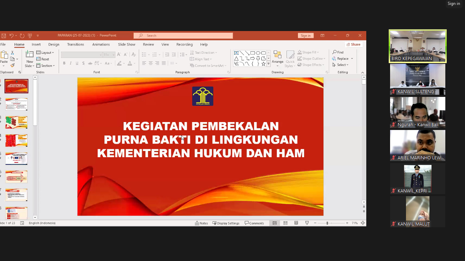
Task: Switch to Slide Sorter view in status bar
Action: pyautogui.click(x=285, y=223)
